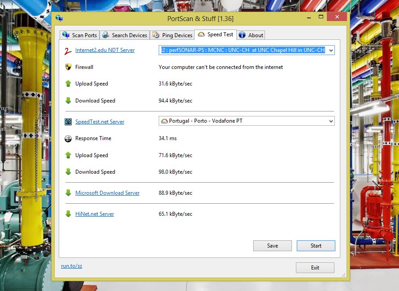Click green up arrow beside 31.6 kByte/sec
The height and width of the screenshot is (291, 399).
pos(68,84)
